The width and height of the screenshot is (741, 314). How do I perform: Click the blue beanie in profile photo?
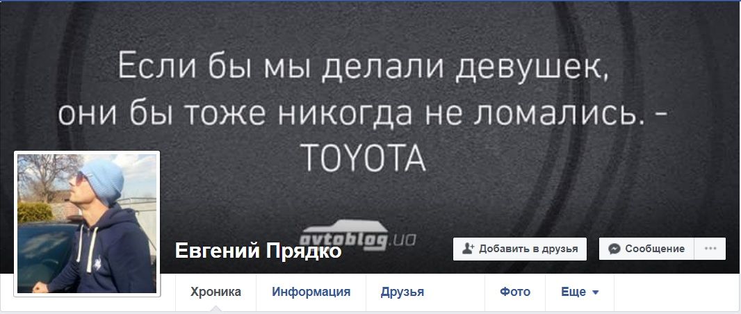(101, 181)
